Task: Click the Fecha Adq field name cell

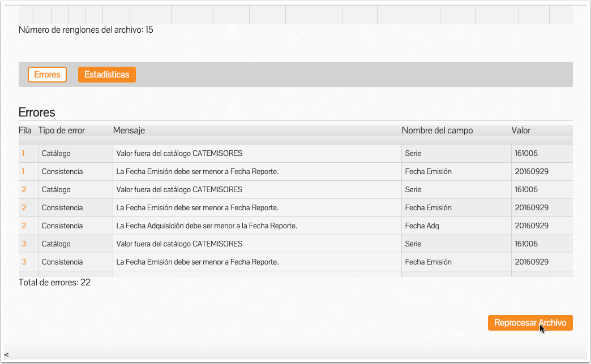Action: (x=422, y=226)
